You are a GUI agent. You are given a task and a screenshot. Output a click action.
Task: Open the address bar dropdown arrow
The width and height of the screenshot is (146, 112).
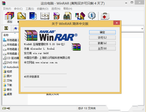tap(142, 29)
